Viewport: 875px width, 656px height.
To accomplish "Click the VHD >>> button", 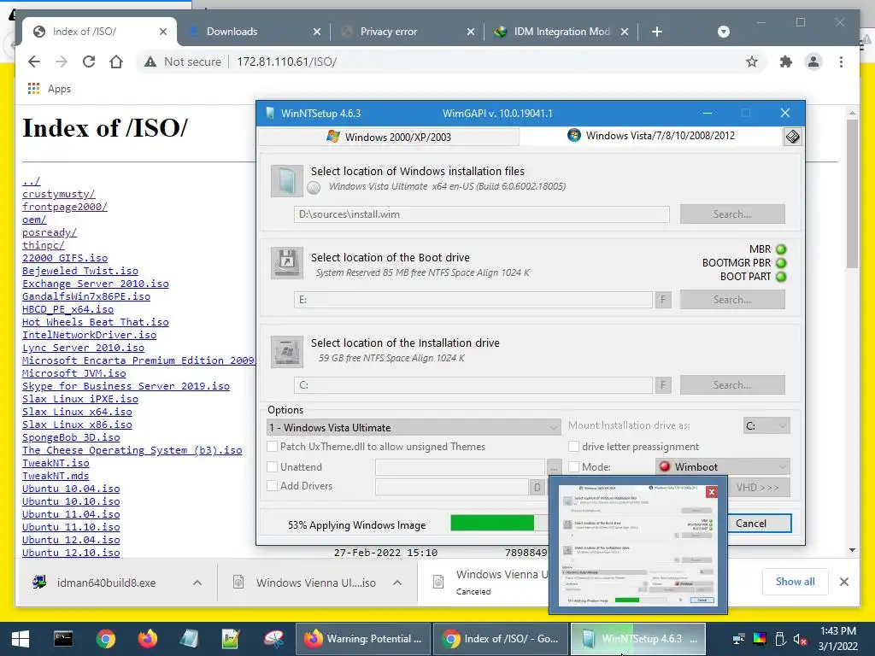I will click(759, 488).
